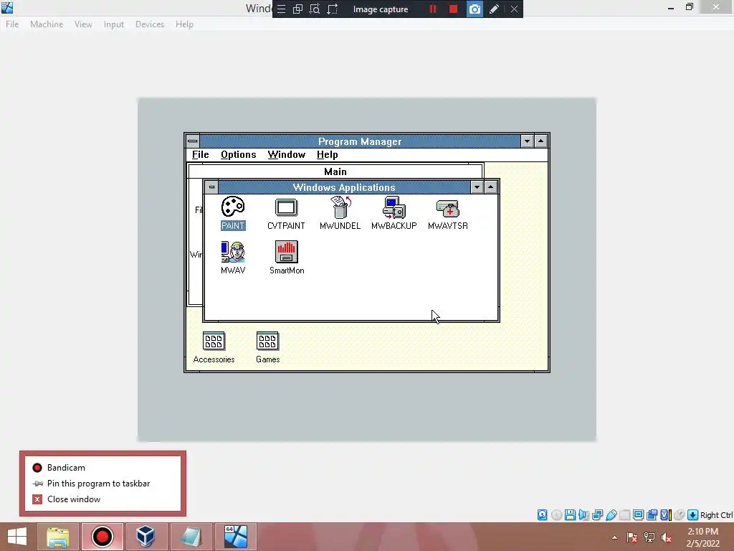The image size is (734, 551).
Task: Click the VirtualBox display status icon
Action: 638,515
